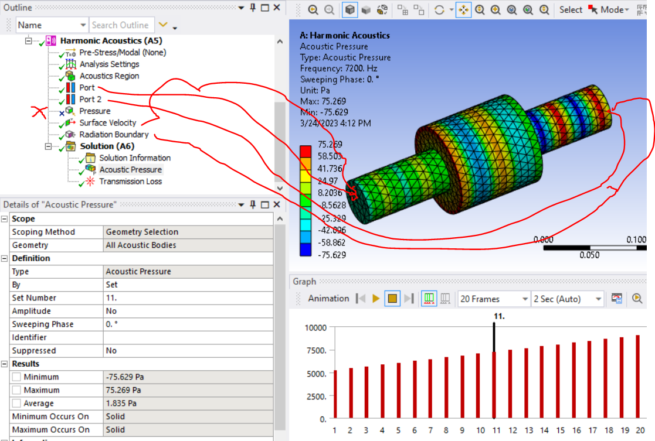Open the Name filter dropdown in Outline
Viewport: 655px width, 441px height.
click(x=83, y=25)
